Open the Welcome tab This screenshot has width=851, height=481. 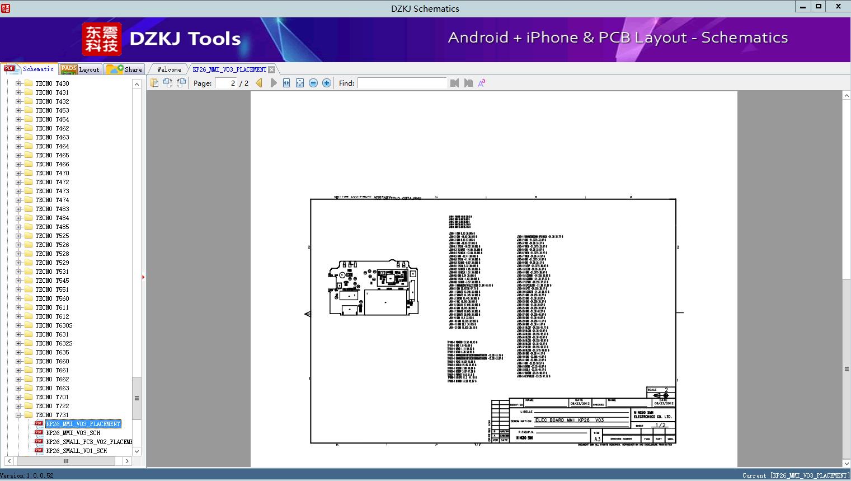coord(168,69)
